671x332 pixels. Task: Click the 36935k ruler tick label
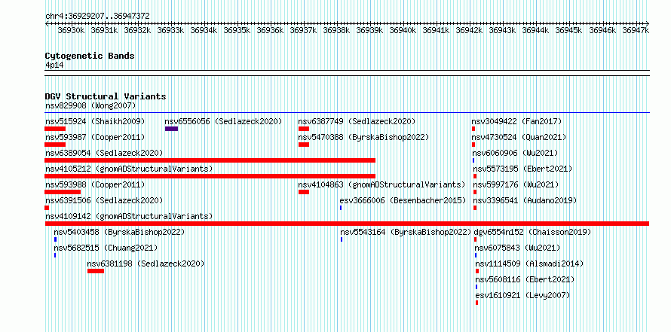(x=237, y=30)
